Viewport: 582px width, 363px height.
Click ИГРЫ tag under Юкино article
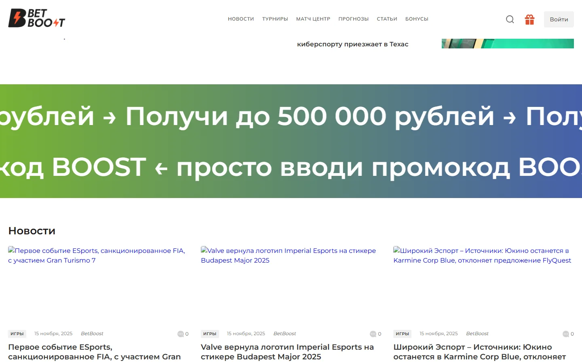(402, 334)
